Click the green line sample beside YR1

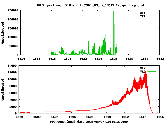click(x=152, y=16)
